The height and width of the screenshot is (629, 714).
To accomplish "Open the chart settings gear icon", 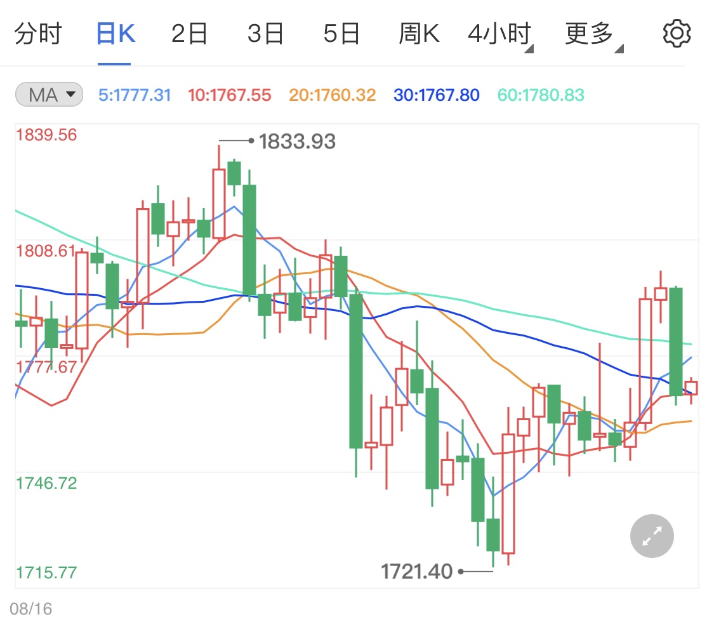I will (x=677, y=33).
